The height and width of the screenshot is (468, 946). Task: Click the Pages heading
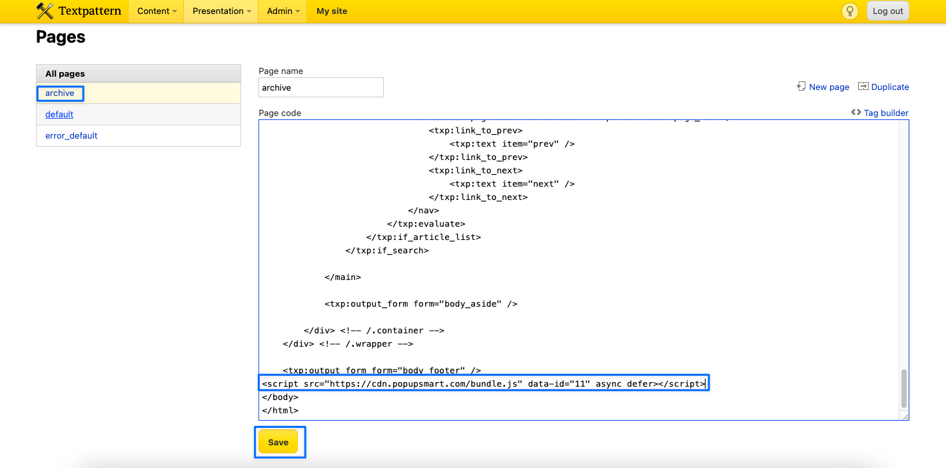(x=61, y=37)
